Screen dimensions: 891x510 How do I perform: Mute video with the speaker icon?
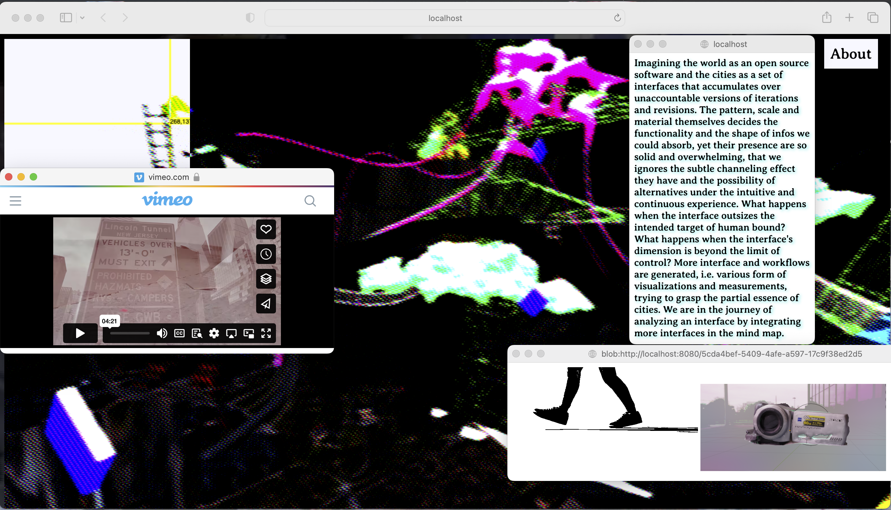pyautogui.click(x=161, y=333)
